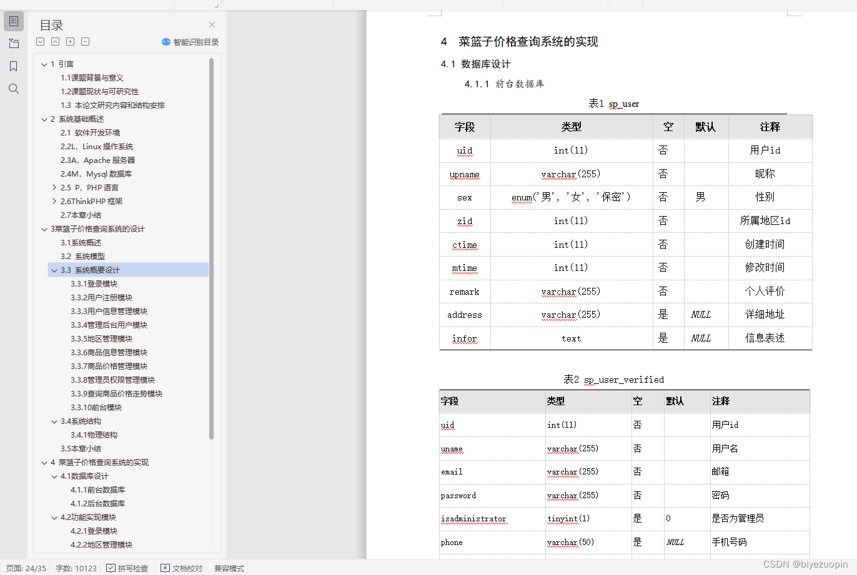Select '2.2L，Linux 操作系统' entry

point(97,147)
